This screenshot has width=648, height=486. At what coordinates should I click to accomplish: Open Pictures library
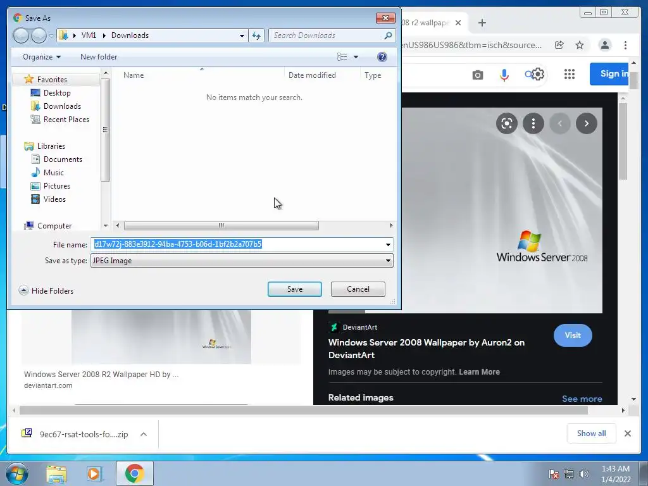point(56,186)
